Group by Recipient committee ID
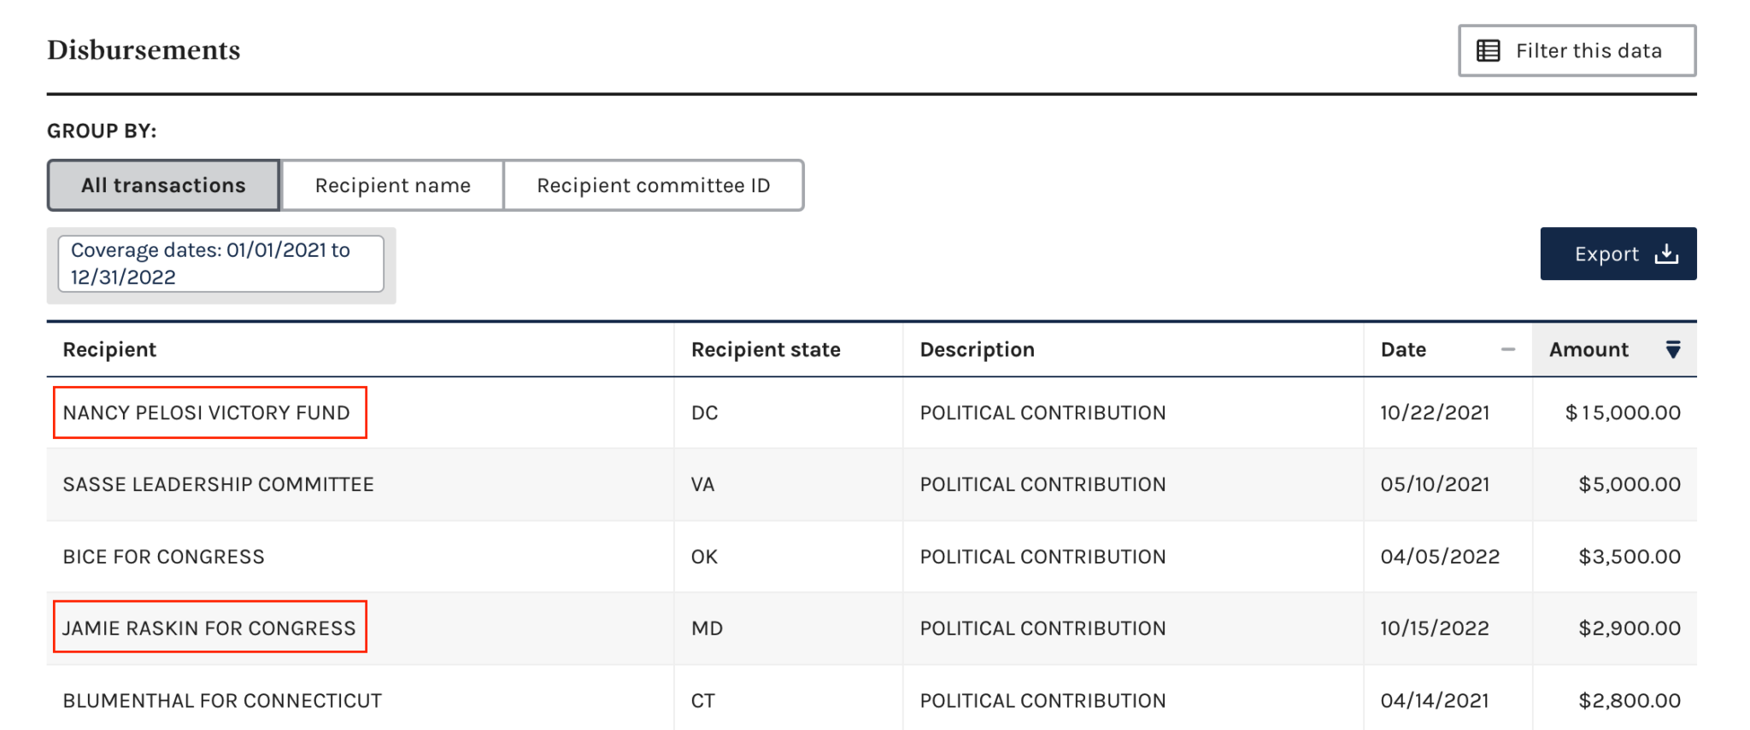The width and height of the screenshot is (1750, 730). tap(654, 185)
